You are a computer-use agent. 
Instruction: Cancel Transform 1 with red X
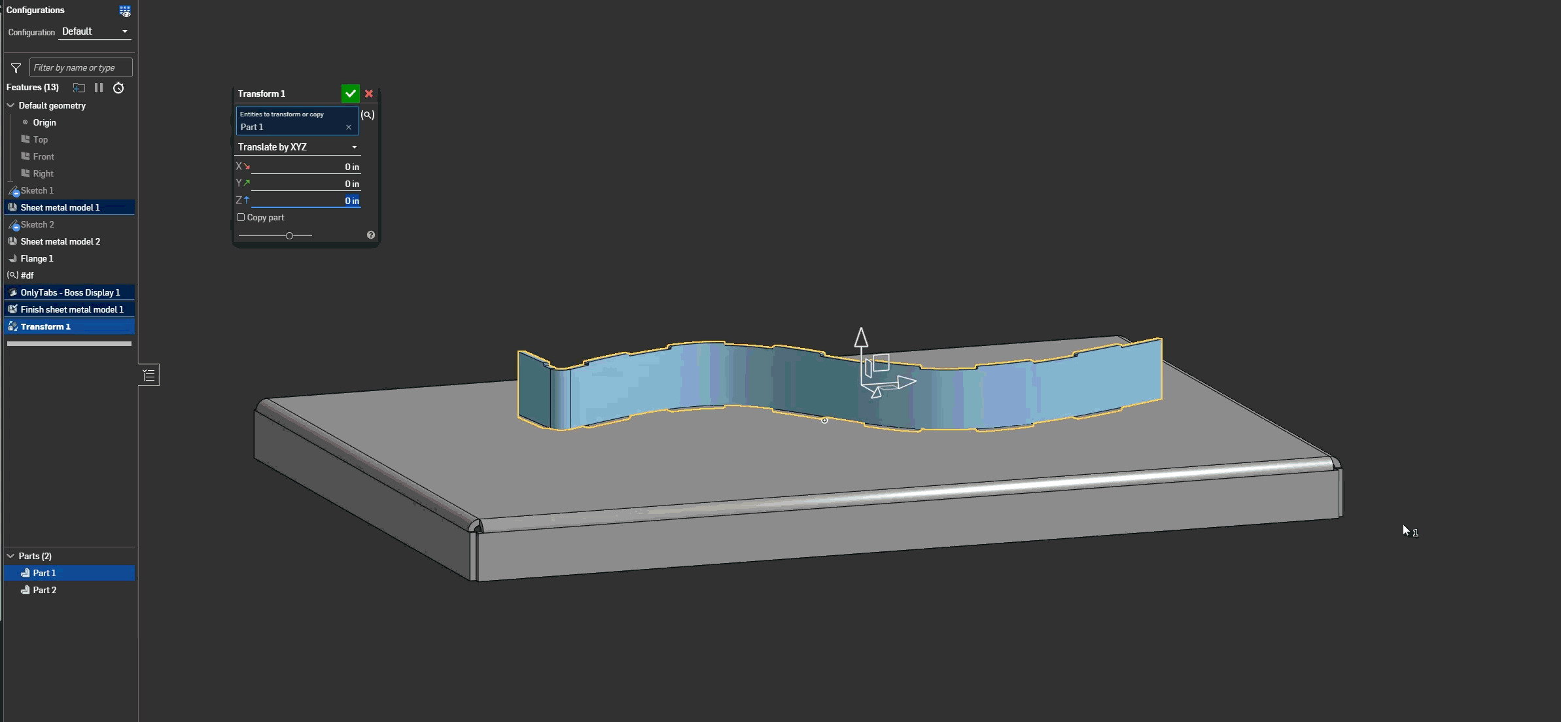pos(369,94)
